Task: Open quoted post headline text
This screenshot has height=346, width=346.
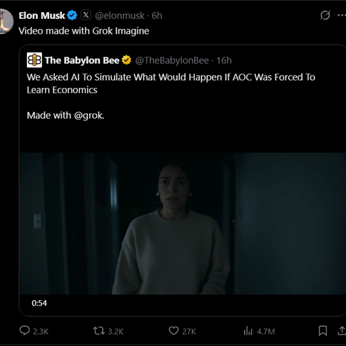Action: coord(171,83)
